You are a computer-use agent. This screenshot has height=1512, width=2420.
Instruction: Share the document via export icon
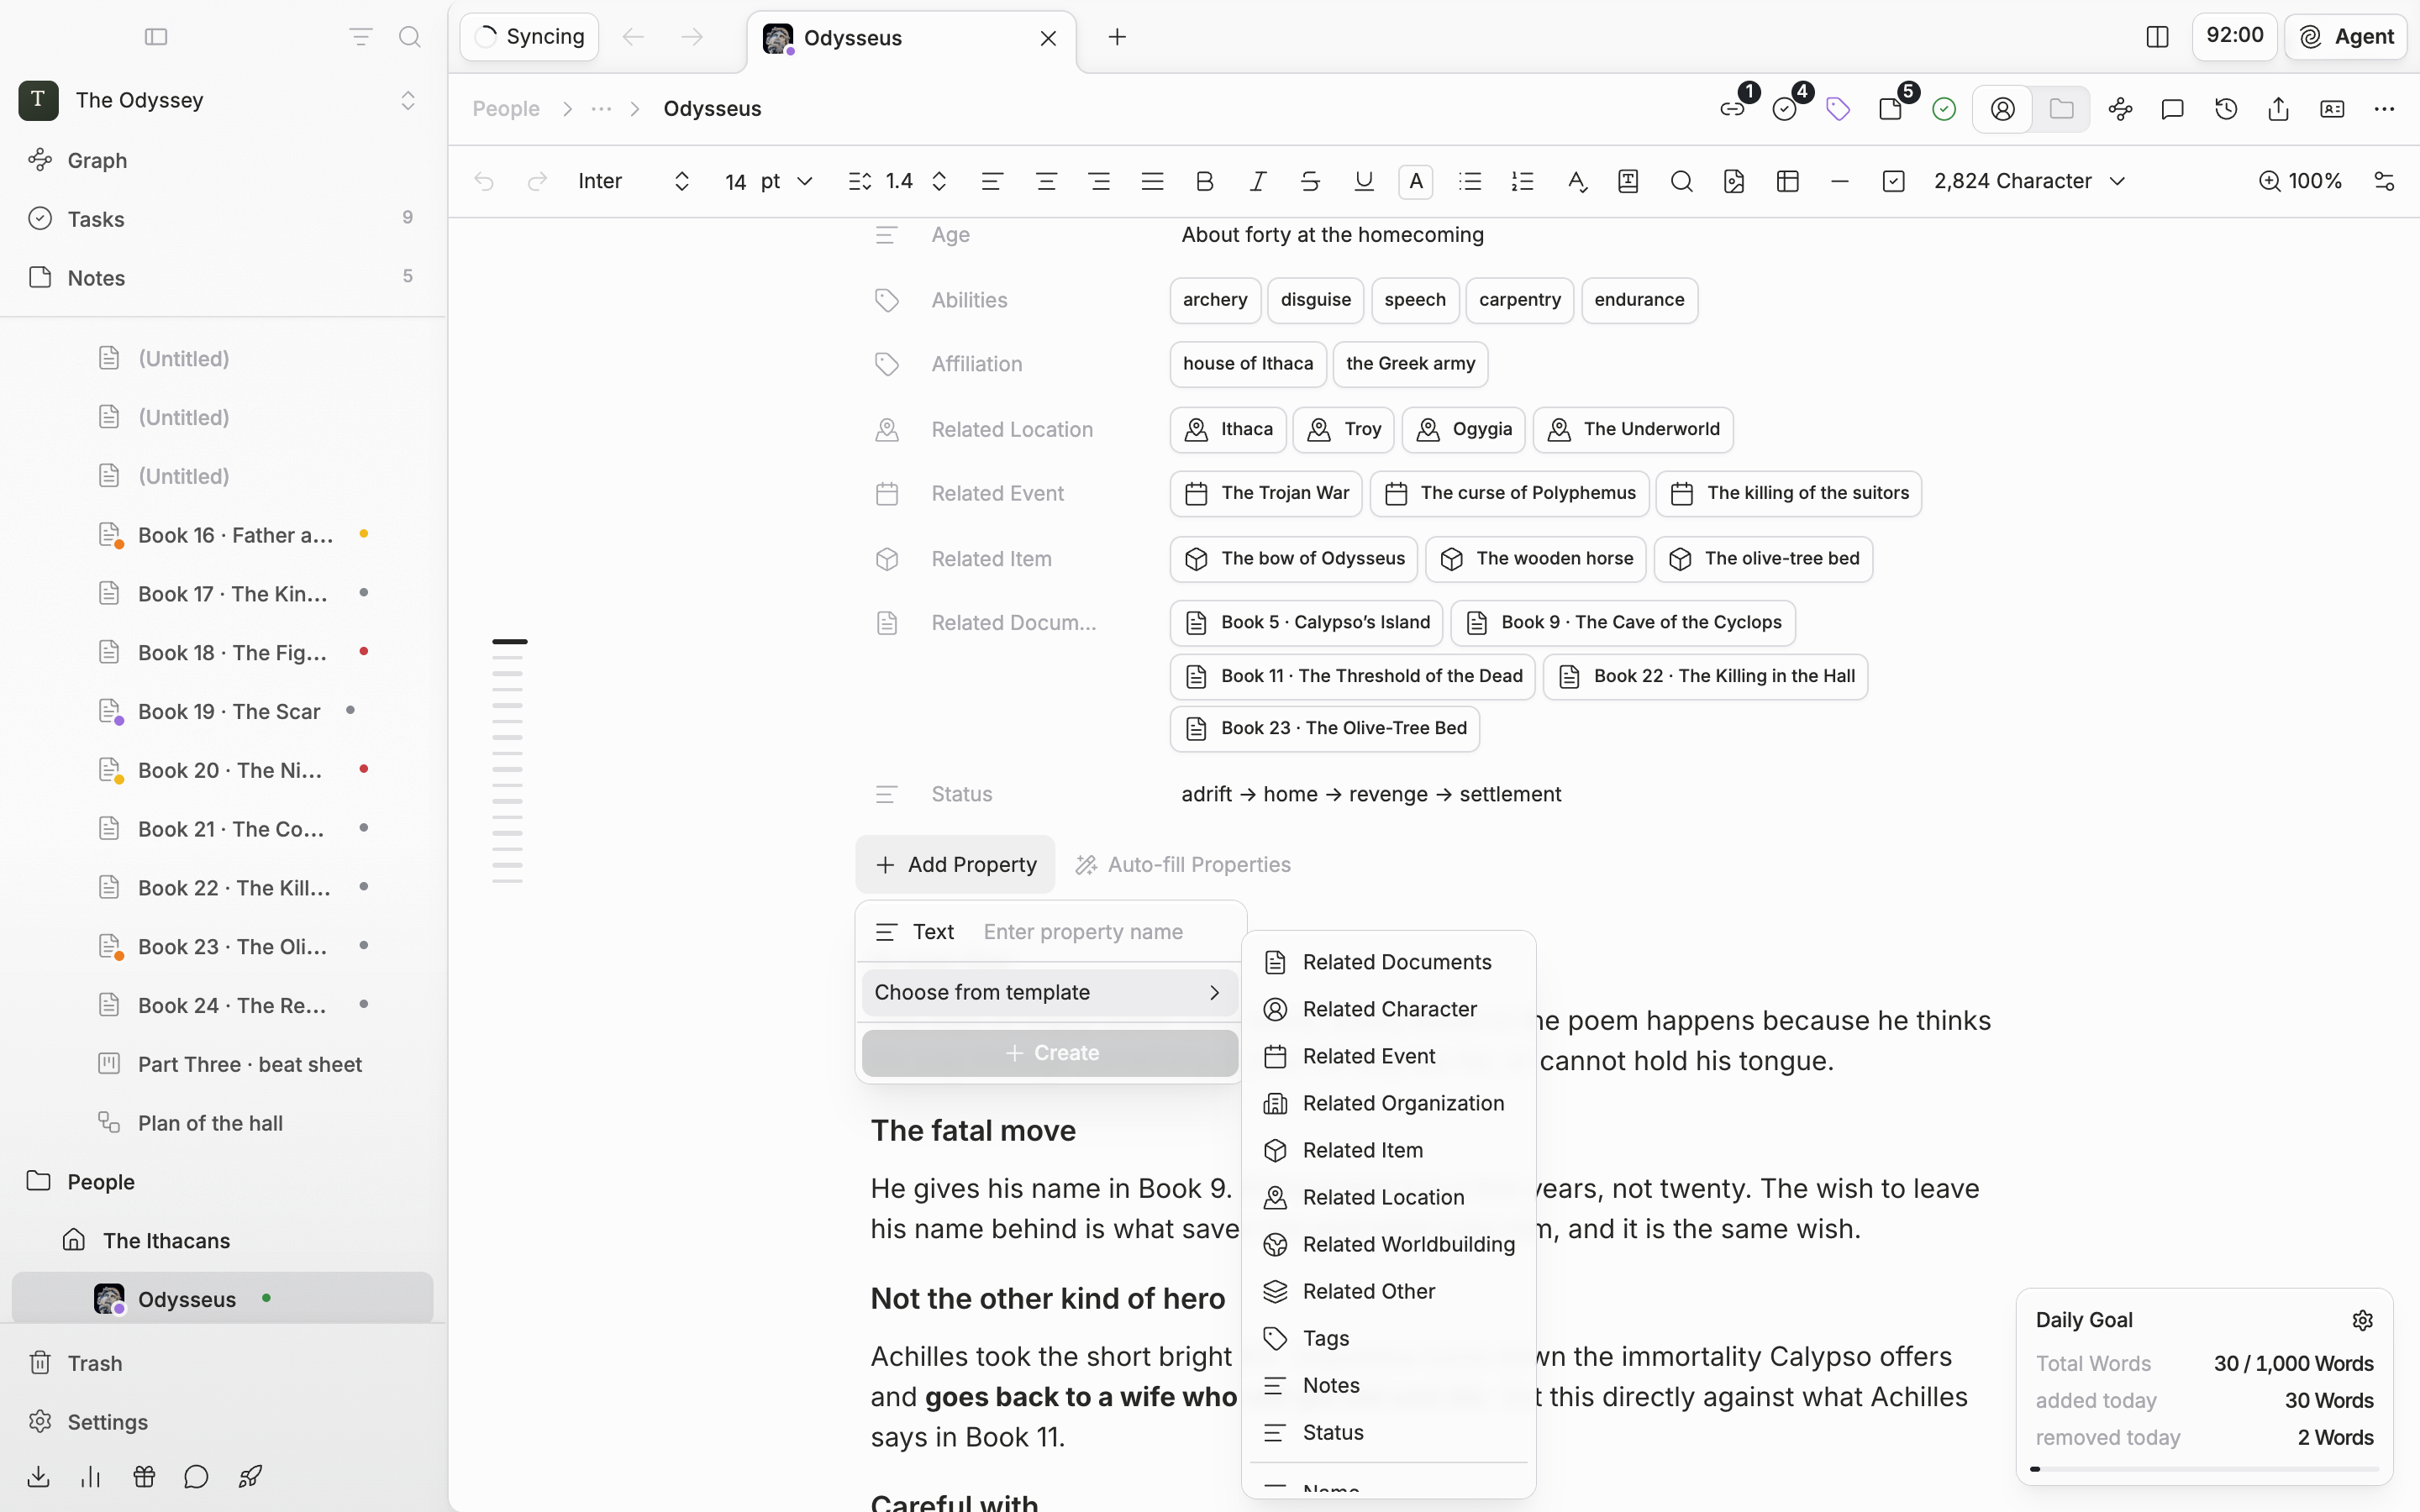[x=2278, y=109]
